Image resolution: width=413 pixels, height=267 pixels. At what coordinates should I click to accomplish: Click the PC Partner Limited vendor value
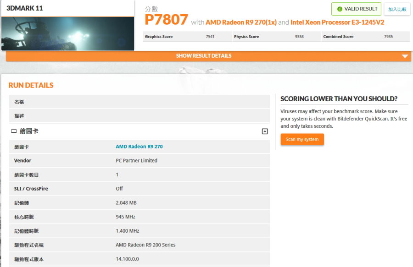136,161
